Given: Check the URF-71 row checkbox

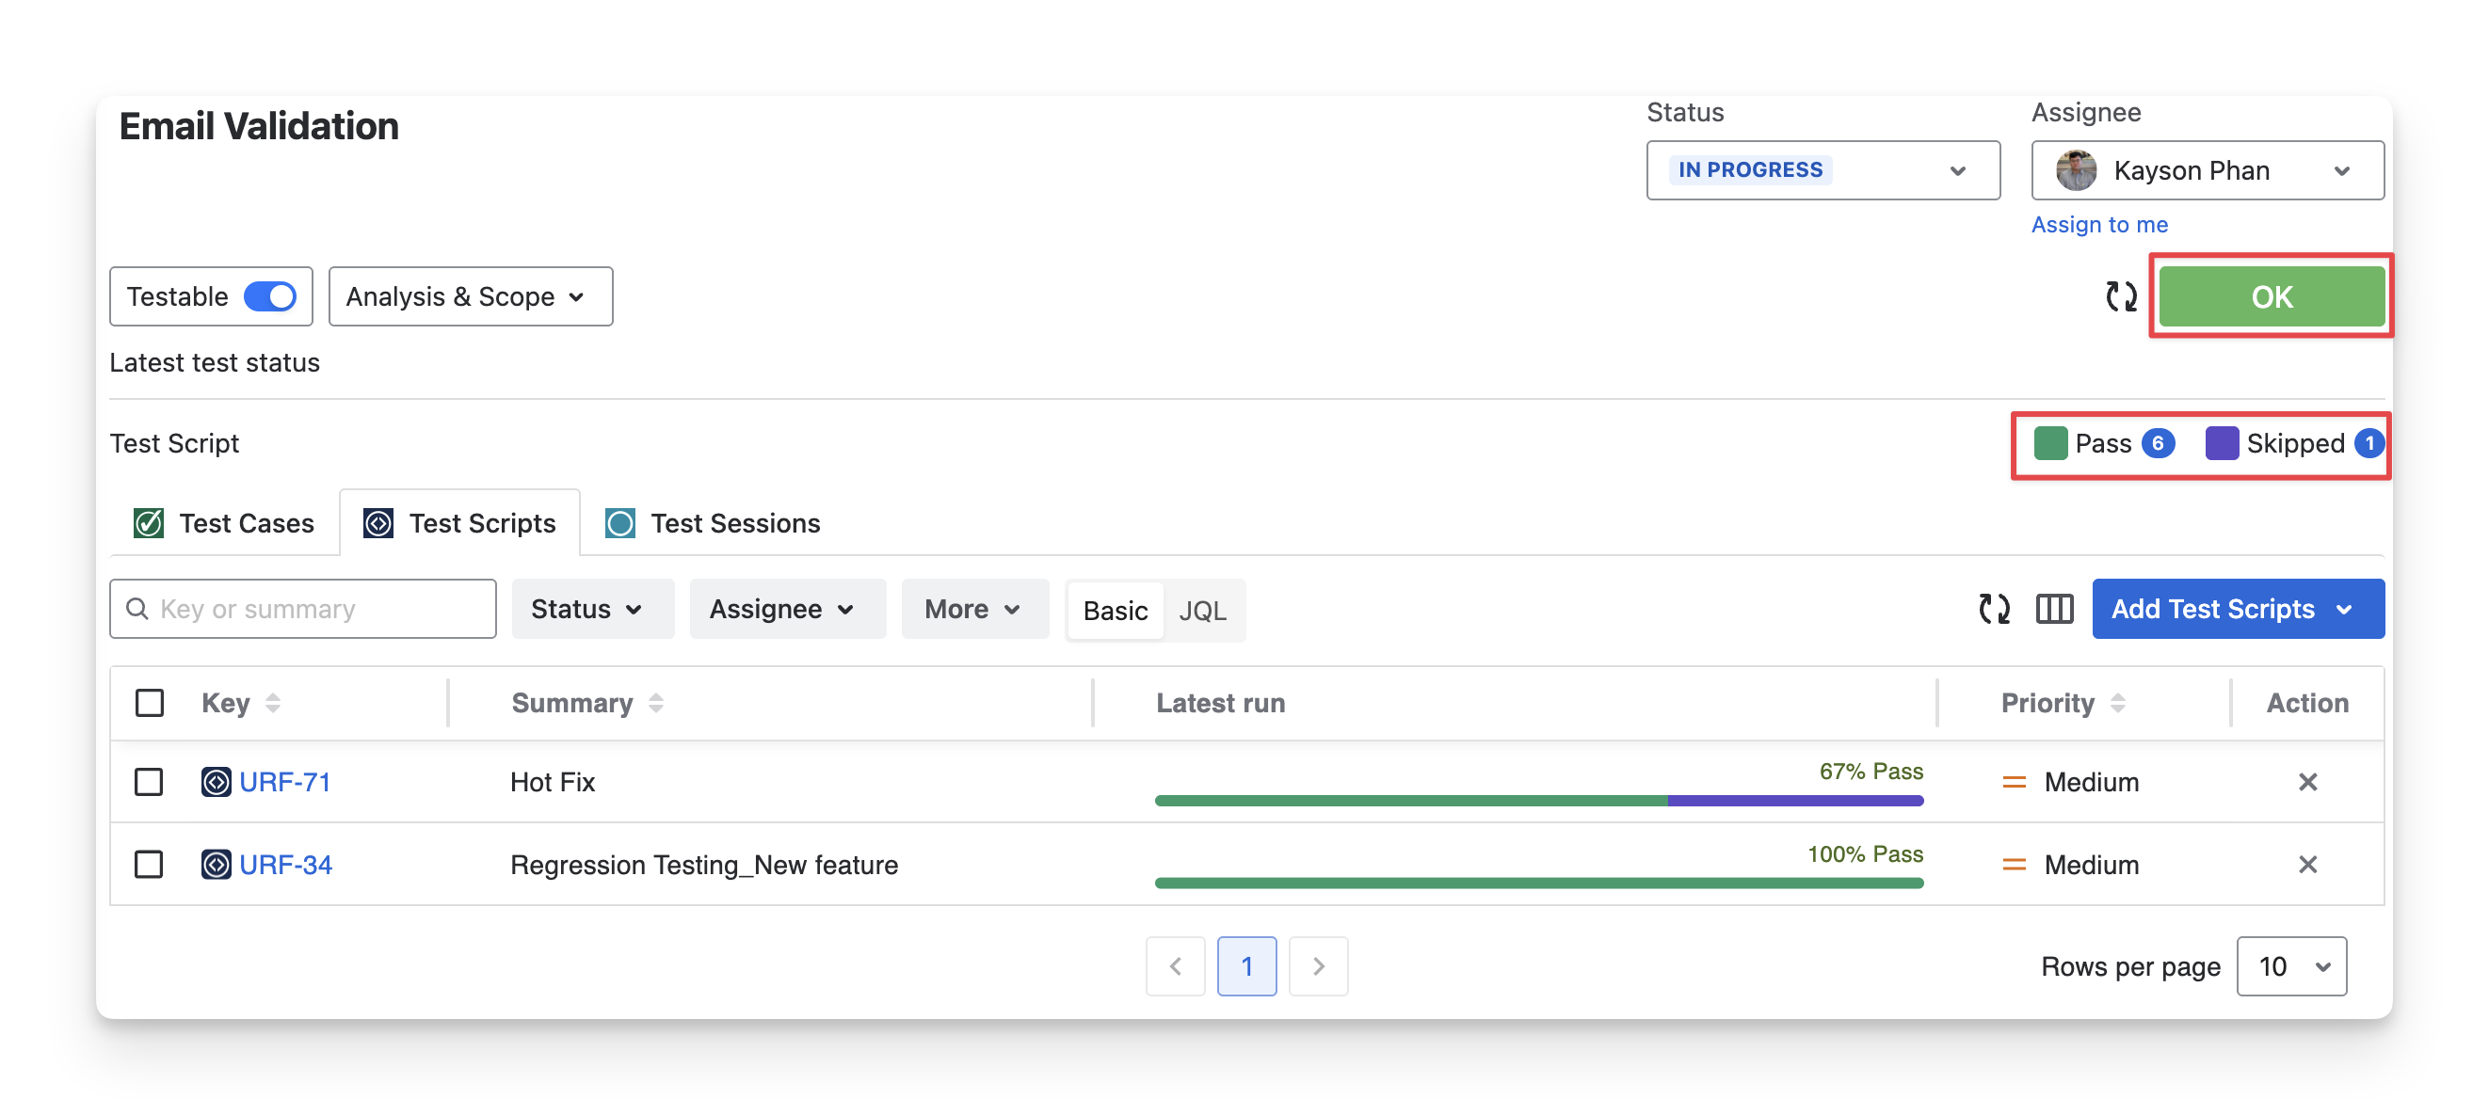Looking at the screenshot, I should [149, 781].
